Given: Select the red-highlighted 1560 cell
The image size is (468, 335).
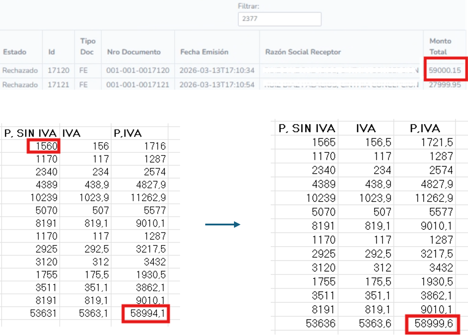Looking at the screenshot, I should pos(43,146).
